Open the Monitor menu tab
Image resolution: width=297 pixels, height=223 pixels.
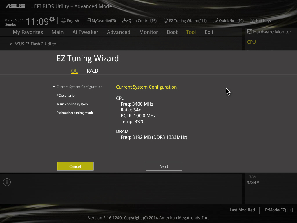coord(148,32)
